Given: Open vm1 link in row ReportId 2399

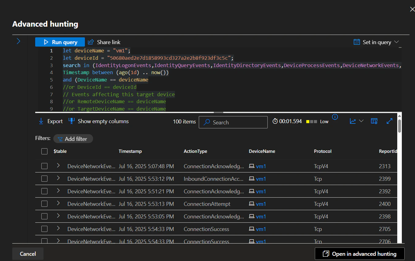Looking at the screenshot, I should (x=261, y=179).
